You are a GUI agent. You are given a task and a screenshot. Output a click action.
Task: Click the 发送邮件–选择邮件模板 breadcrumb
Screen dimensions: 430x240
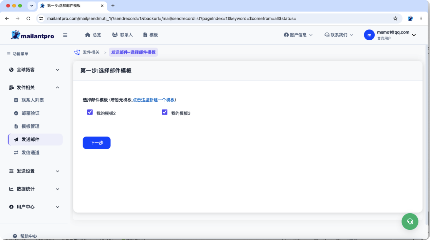[x=133, y=52]
